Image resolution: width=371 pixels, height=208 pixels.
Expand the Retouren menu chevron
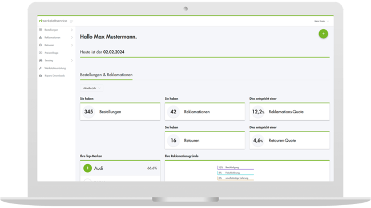click(72, 45)
